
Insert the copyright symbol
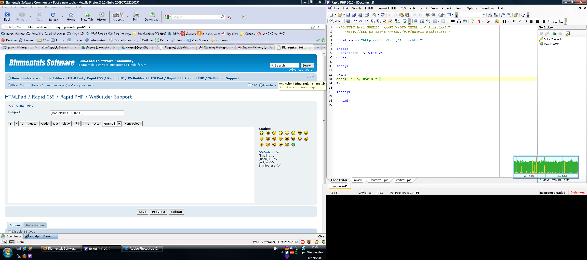pyautogui.click(x=465, y=21)
